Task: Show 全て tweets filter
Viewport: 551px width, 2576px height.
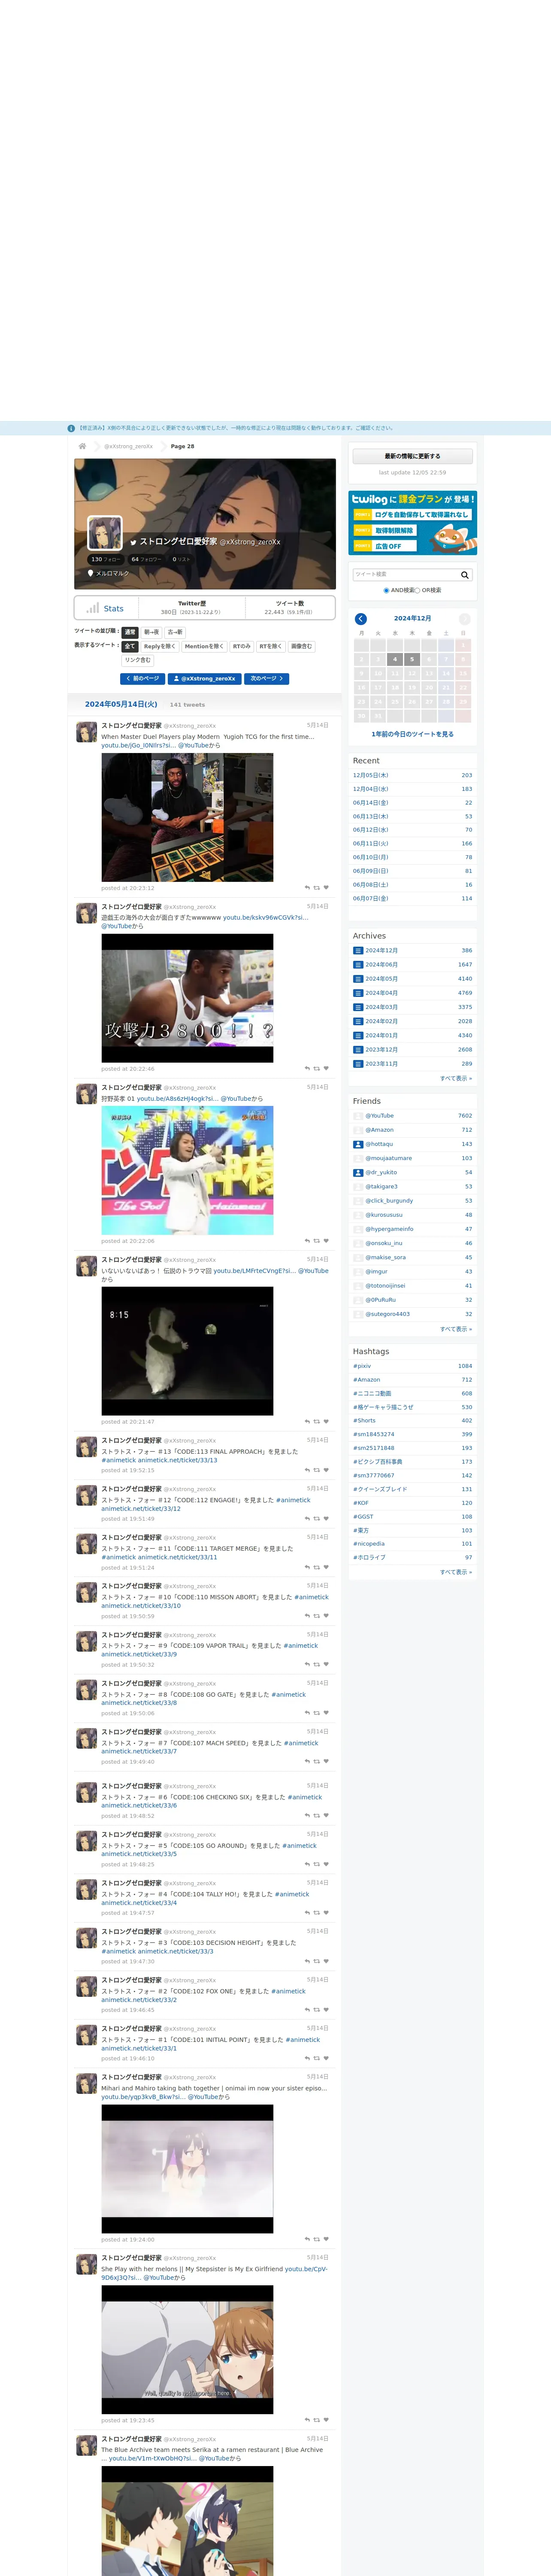Action: (130, 646)
